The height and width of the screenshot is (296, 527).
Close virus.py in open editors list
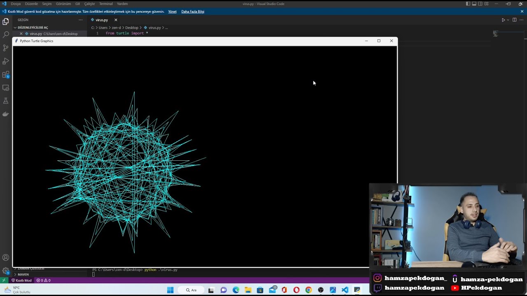[21, 34]
